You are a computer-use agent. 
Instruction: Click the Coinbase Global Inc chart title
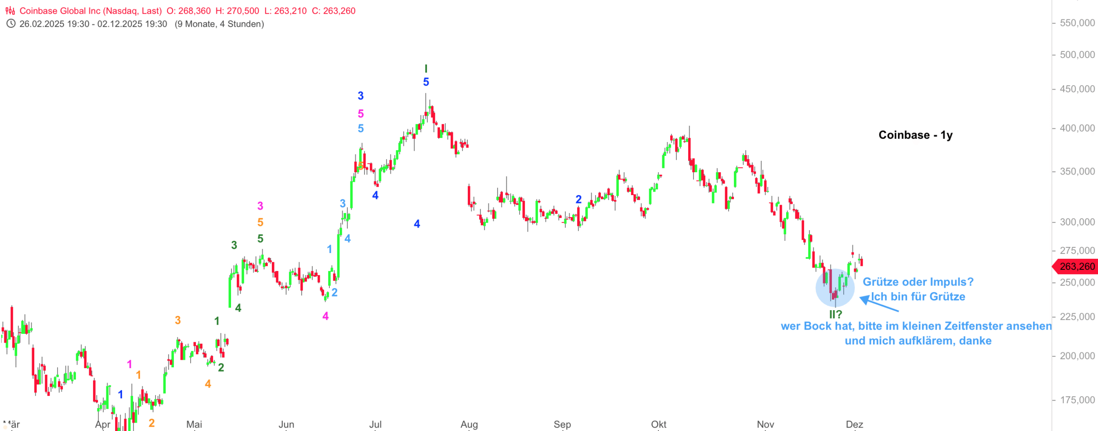pyautogui.click(x=90, y=11)
